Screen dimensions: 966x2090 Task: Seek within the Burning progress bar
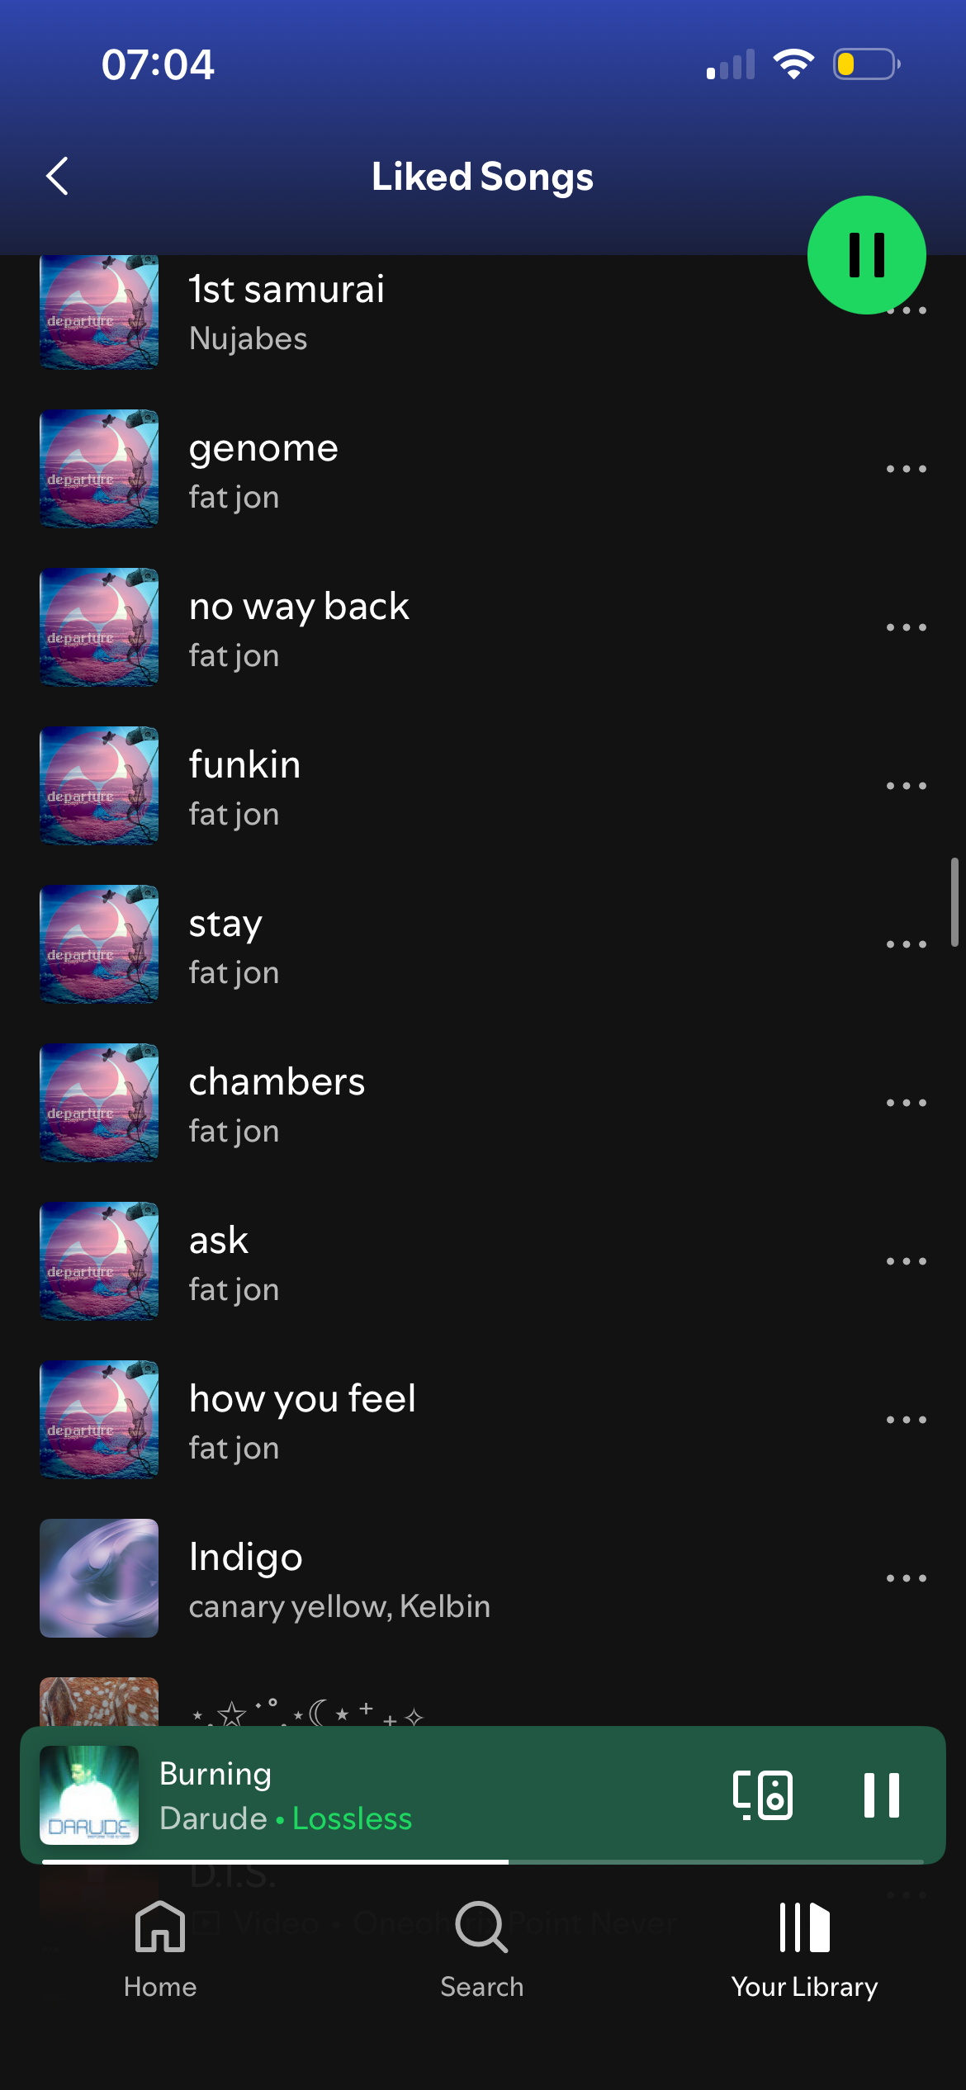[483, 1861]
